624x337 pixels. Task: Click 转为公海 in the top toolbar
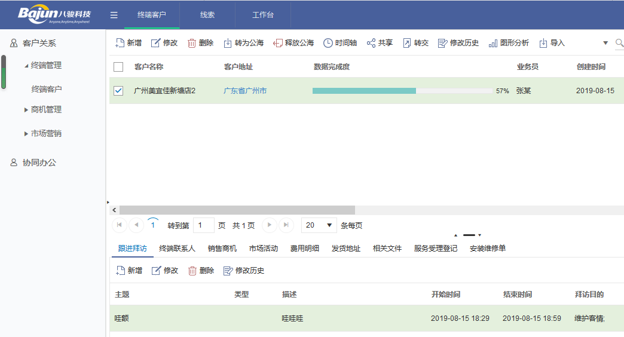243,43
